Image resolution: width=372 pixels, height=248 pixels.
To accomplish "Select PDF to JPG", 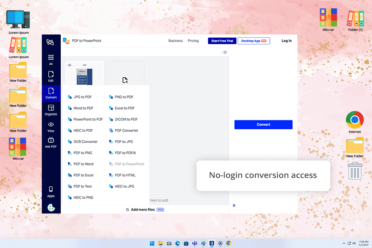I will click(x=121, y=142).
